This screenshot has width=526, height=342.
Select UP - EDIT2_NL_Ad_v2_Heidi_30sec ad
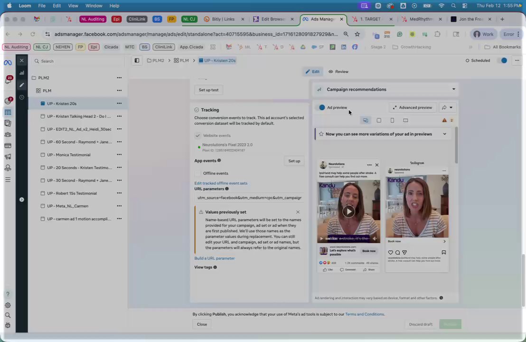(x=79, y=129)
